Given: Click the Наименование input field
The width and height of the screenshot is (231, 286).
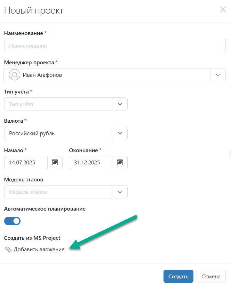Looking at the screenshot, I should 115,45.
